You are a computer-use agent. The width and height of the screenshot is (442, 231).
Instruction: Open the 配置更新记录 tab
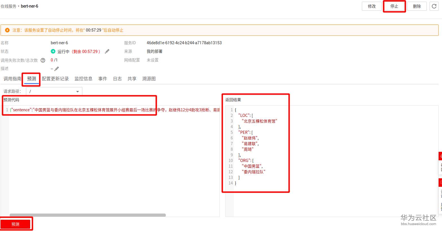(x=55, y=79)
